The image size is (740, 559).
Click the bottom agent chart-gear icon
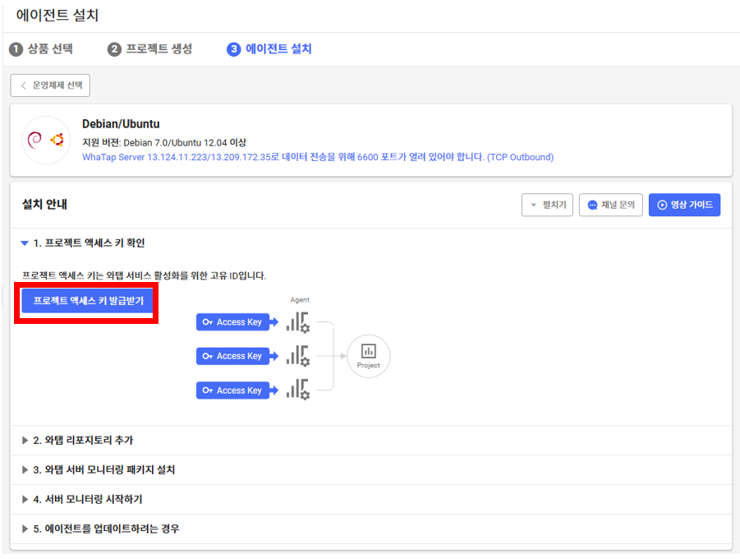click(298, 390)
